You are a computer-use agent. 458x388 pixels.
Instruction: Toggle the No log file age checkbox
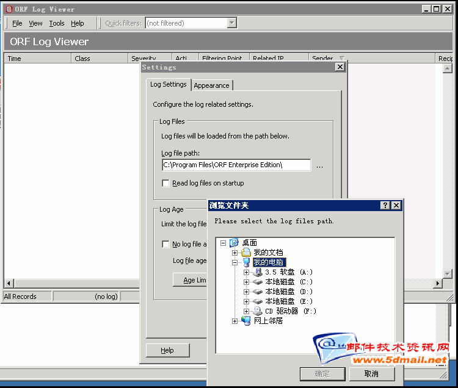coord(165,244)
